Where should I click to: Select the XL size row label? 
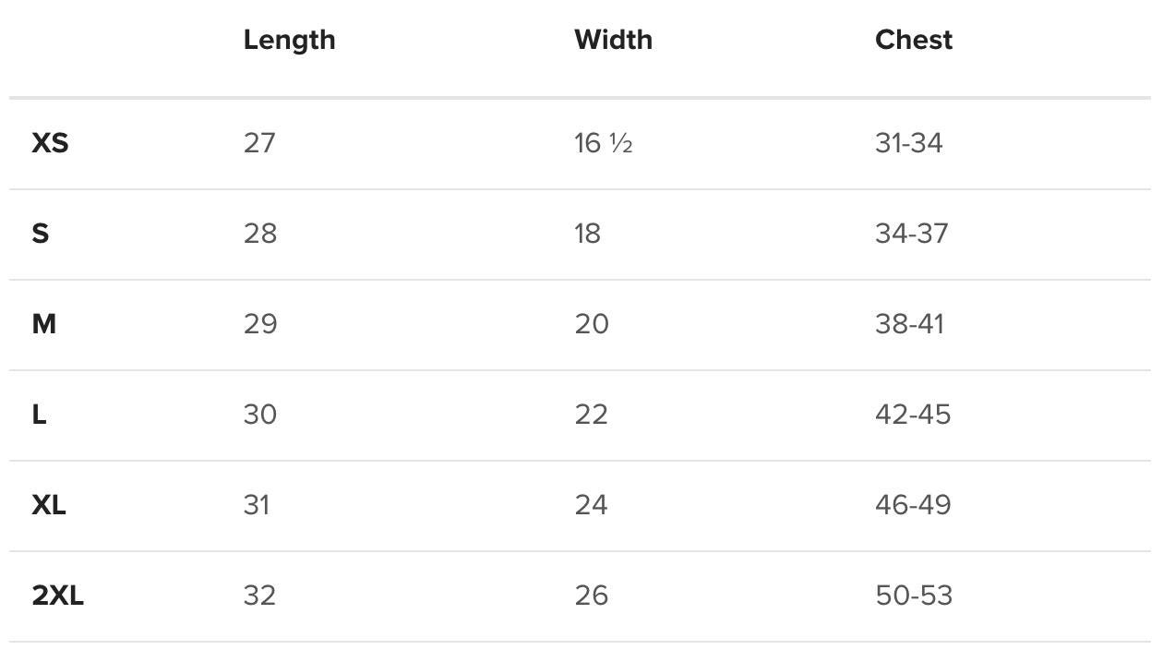[x=49, y=505]
